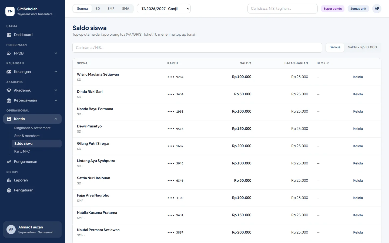This screenshot has height=243, width=389.
Task: Click Ahmad Fauzan's avatar in the sidebar footer
Action: click(x=11, y=230)
